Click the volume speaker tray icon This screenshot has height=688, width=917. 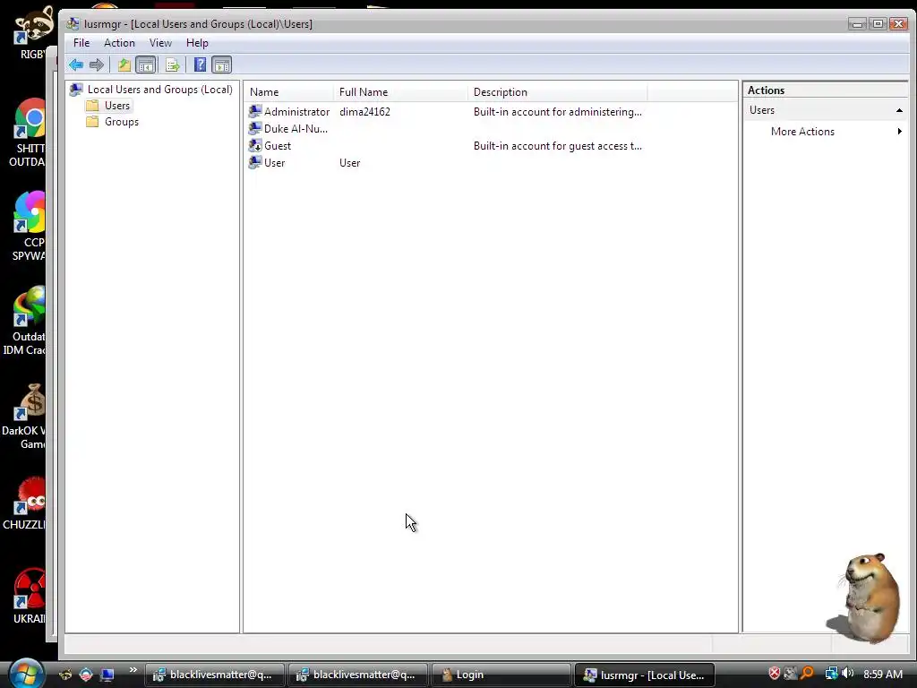(847, 674)
